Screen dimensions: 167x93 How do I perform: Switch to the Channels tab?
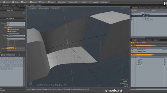[149, 40]
